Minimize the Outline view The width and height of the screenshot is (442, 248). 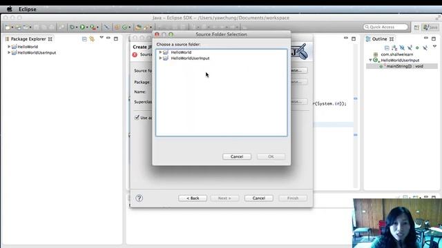(x=426, y=38)
